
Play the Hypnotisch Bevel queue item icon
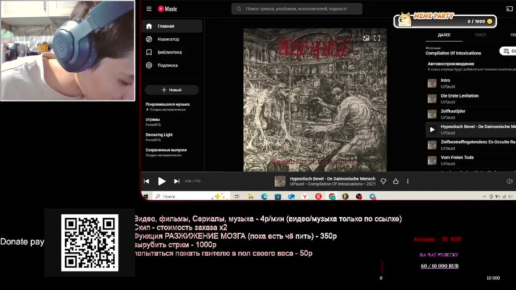pos(432,130)
